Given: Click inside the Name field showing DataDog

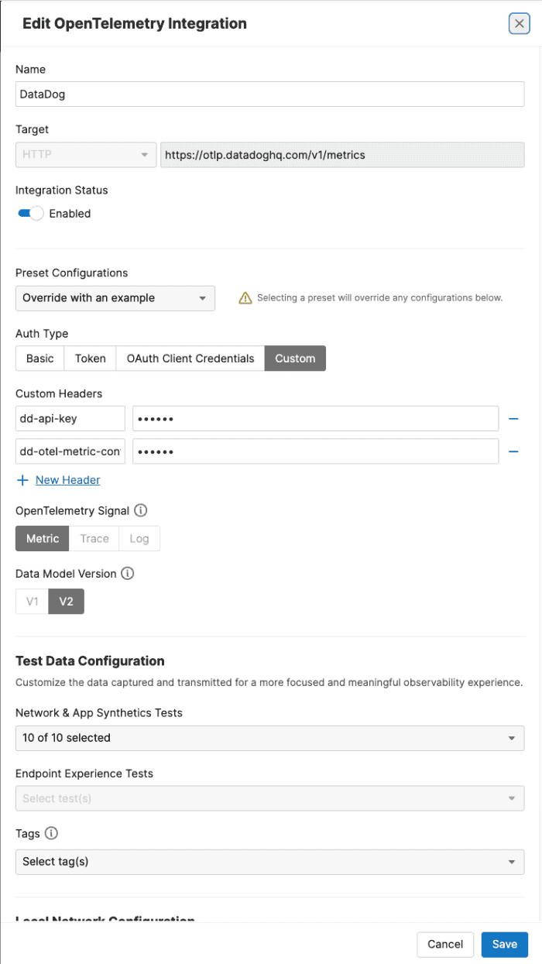Looking at the screenshot, I should (269, 94).
